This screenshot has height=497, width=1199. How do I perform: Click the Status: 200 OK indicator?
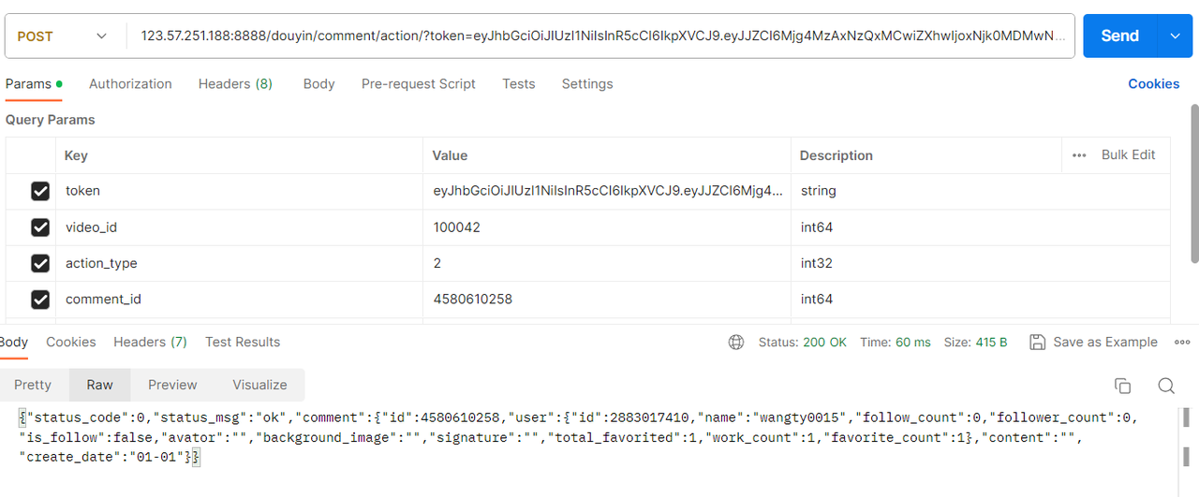(x=803, y=343)
